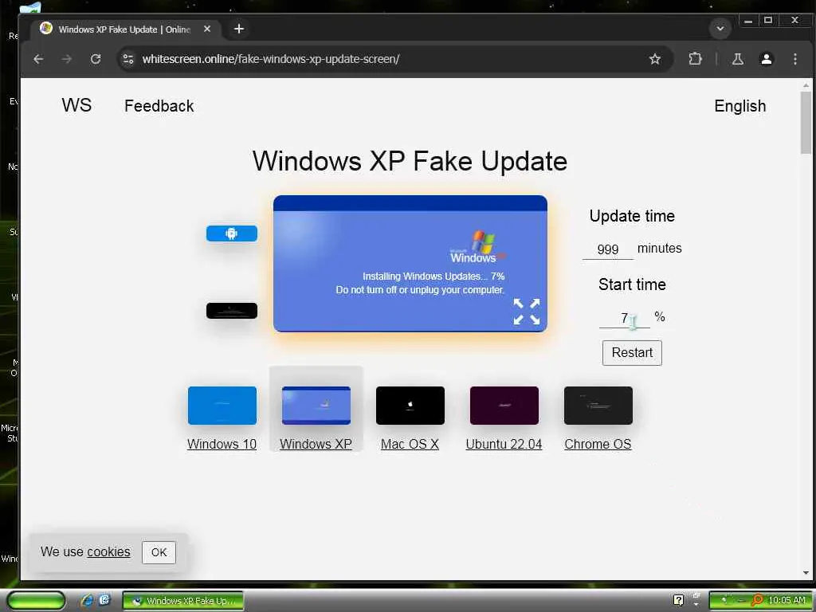Bookmark this page with the star icon
This screenshot has height=612, width=816.
click(655, 59)
